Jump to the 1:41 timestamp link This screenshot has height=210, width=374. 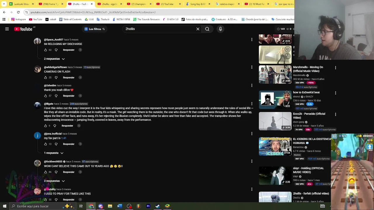tap(64, 138)
